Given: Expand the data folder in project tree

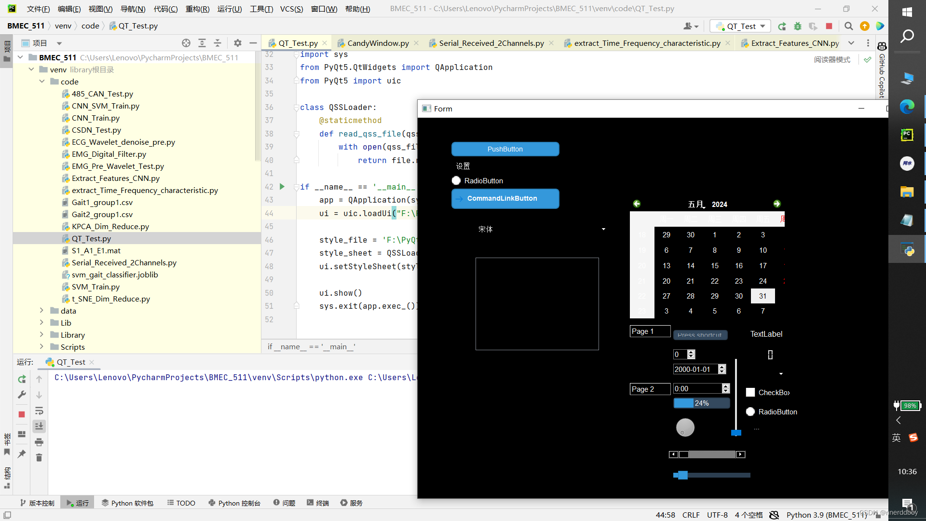Looking at the screenshot, I should (42, 311).
